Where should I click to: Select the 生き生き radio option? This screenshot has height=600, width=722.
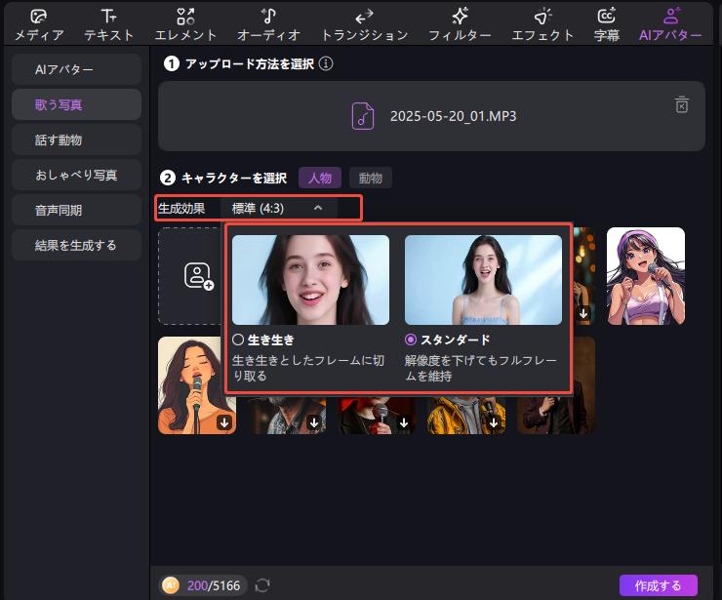(238, 340)
